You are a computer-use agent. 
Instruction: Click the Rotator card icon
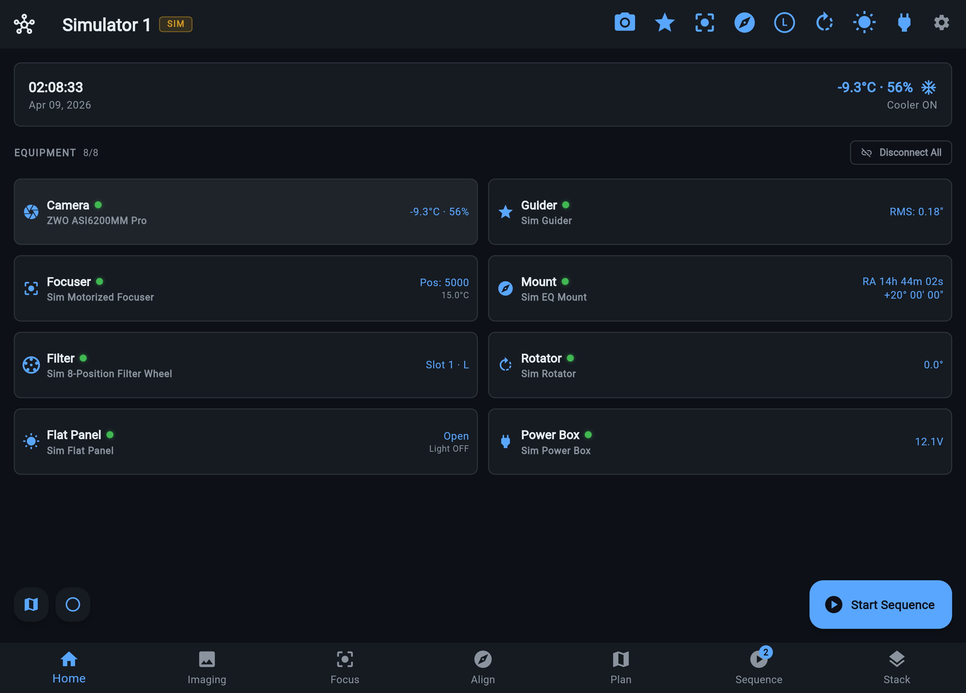click(506, 365)
